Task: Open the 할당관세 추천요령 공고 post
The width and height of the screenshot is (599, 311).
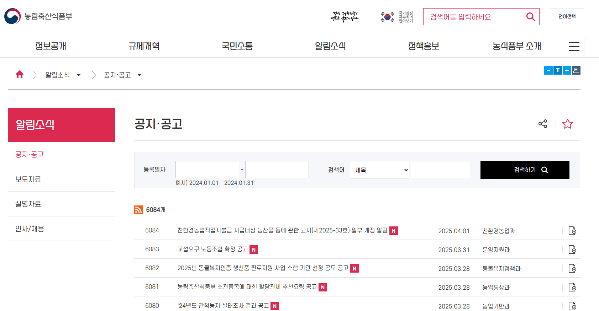Action: (x=247, y=287)
